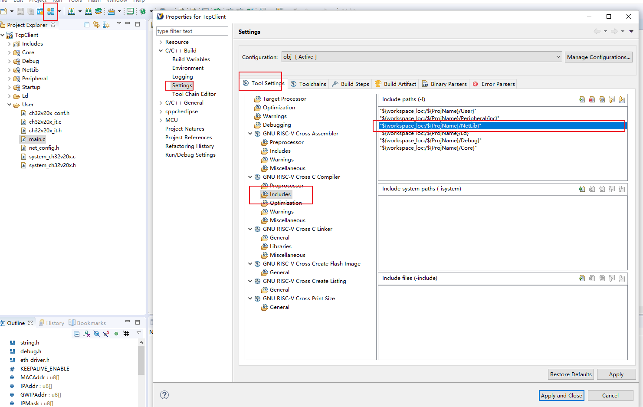Collapse GNU RISC-V Cross Assembler node

coord(250,134)
